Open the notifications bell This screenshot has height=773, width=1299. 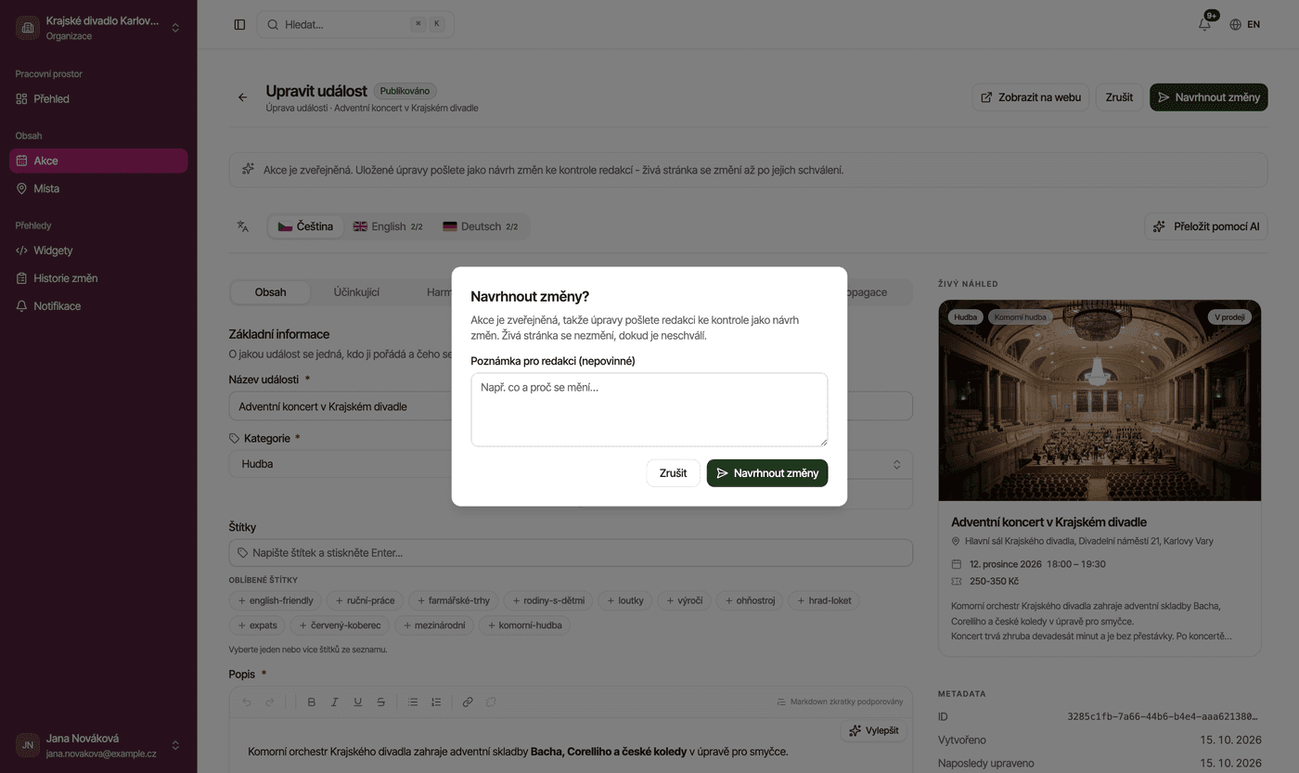tap(1204, 25)
